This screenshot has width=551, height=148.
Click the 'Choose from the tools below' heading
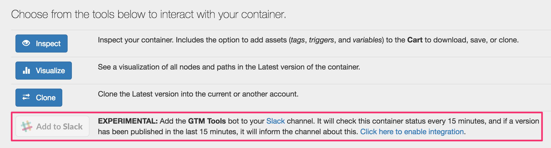[149, 14]
